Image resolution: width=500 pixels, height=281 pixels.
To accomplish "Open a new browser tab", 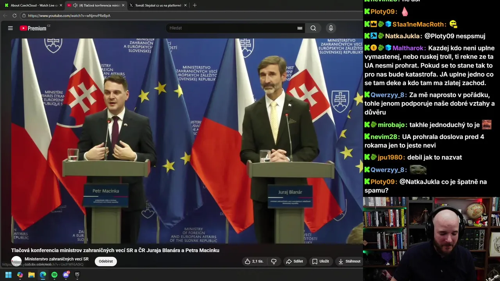I will (195, 5).
